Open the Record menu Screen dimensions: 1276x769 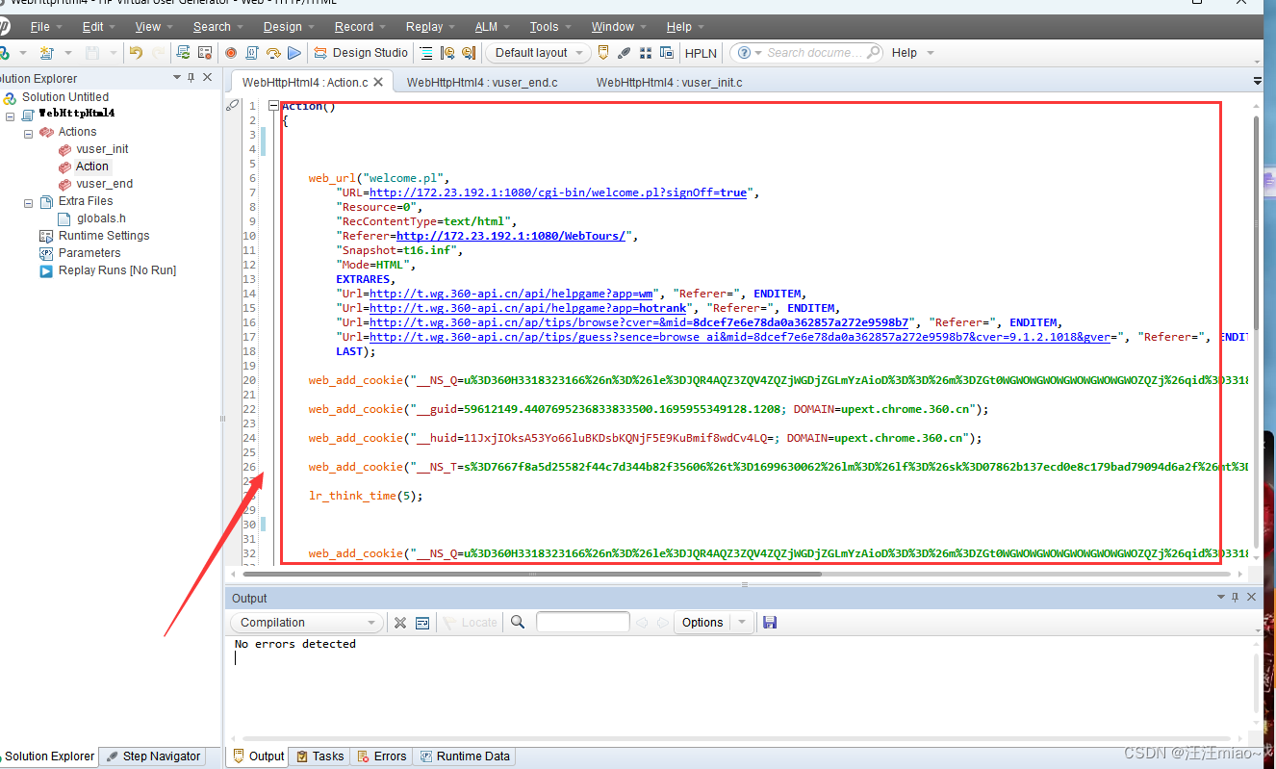coord(360,27)
